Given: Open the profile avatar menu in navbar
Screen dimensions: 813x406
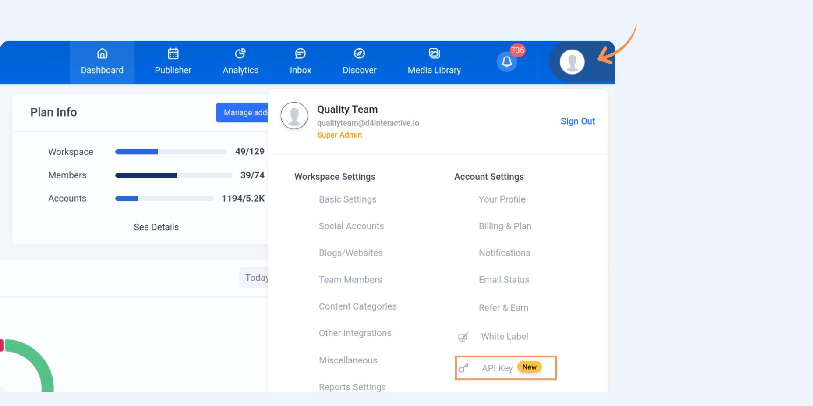Looking at the screenshot, I should click(572, 62).
